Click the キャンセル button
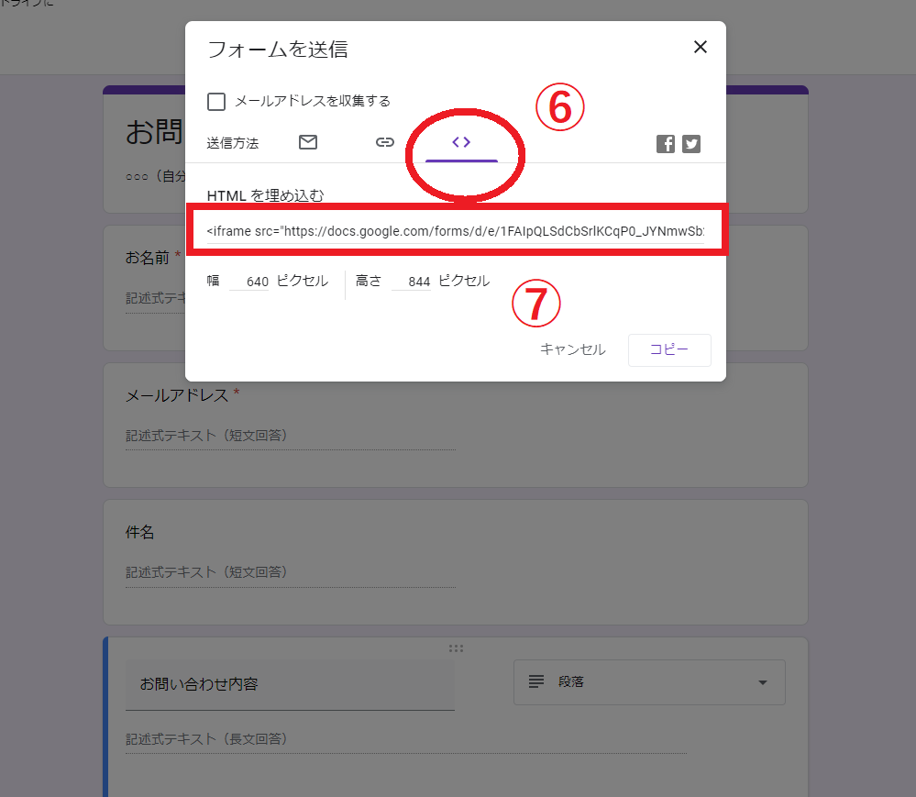This screenshot has width=916, height=797. [572, 349]
